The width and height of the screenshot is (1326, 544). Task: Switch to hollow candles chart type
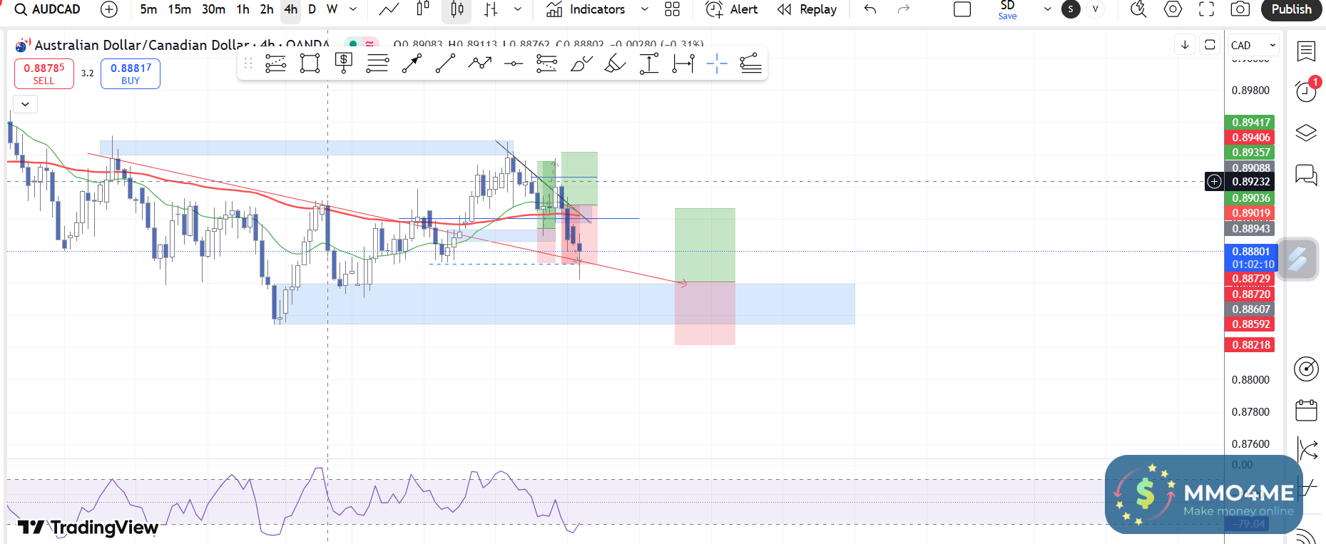(x=423, y=9)
